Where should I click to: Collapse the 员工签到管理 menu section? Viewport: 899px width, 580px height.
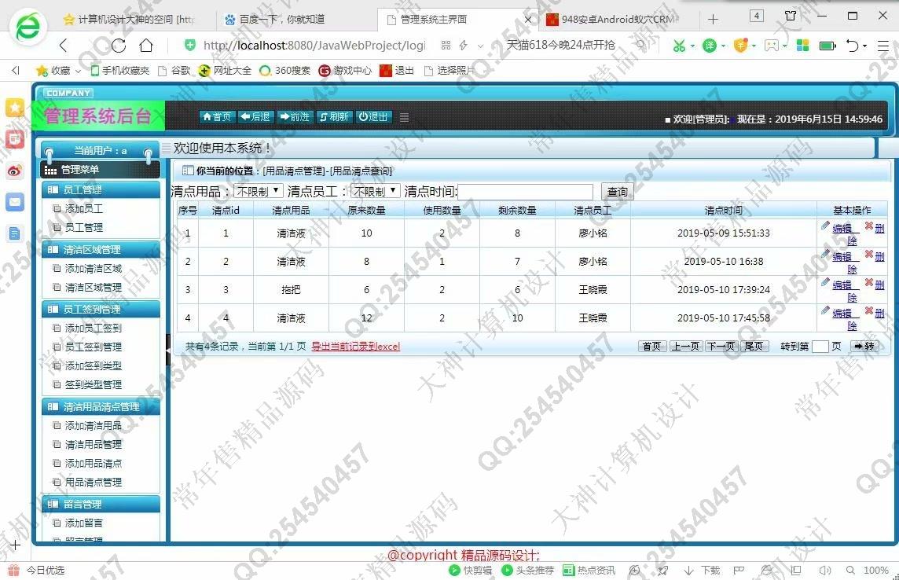[101, 309]
